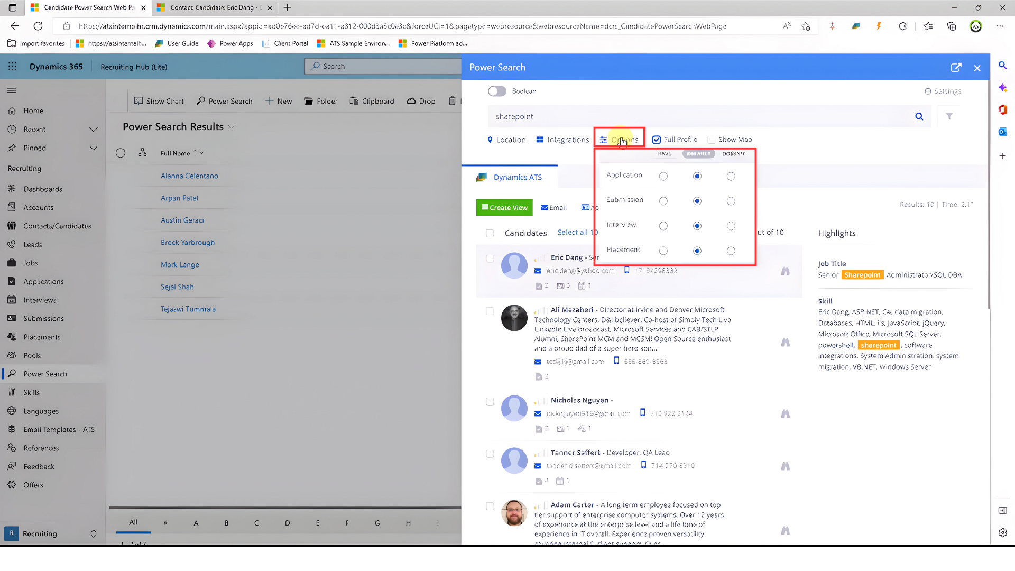This screenshot has height=571, width=1015.
Task: Select HAVE radio for Placement
Action: 663,251
